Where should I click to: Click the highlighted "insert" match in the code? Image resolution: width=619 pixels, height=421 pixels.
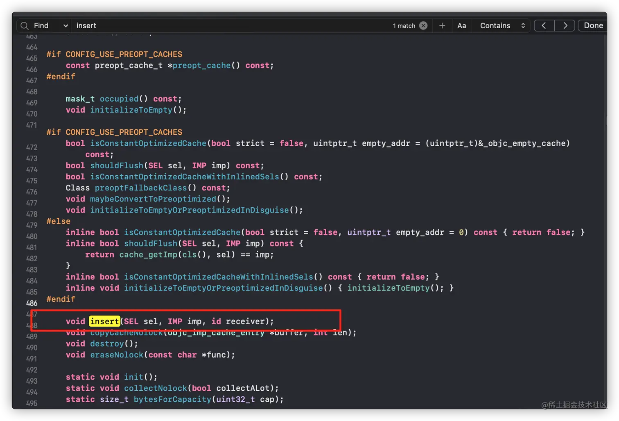(x=104, y=321)
